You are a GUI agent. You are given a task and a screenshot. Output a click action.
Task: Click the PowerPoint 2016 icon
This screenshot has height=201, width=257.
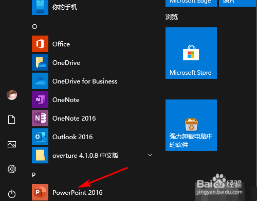pos(40,192)
